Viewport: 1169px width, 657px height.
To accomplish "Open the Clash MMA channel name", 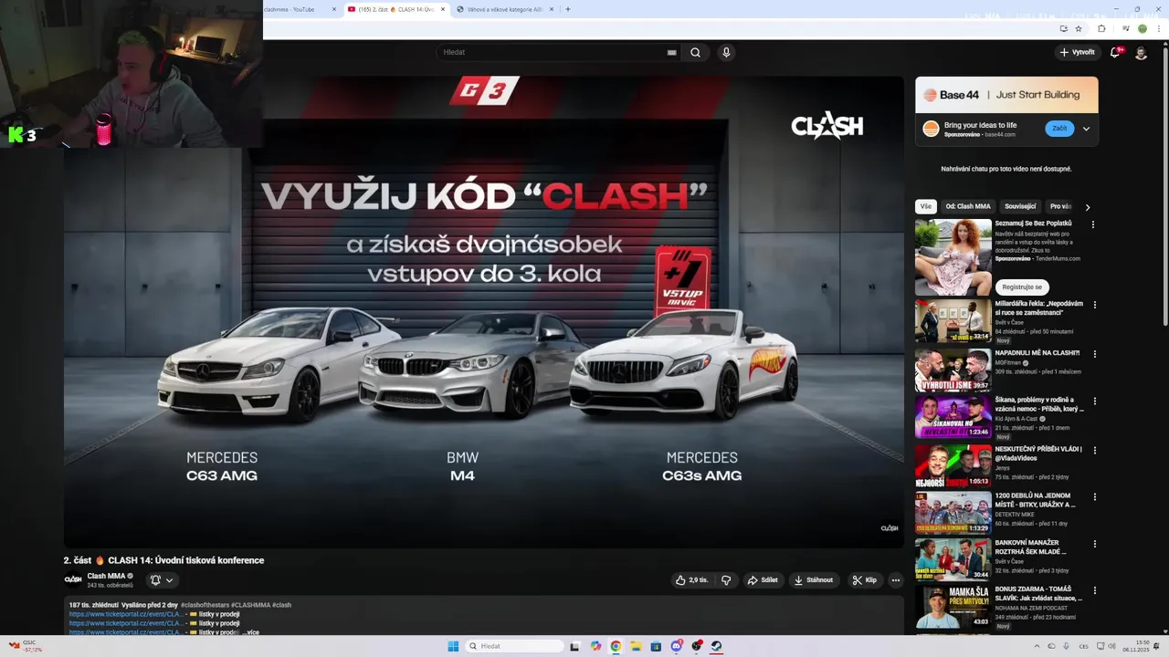I will [x=106, y=576].
